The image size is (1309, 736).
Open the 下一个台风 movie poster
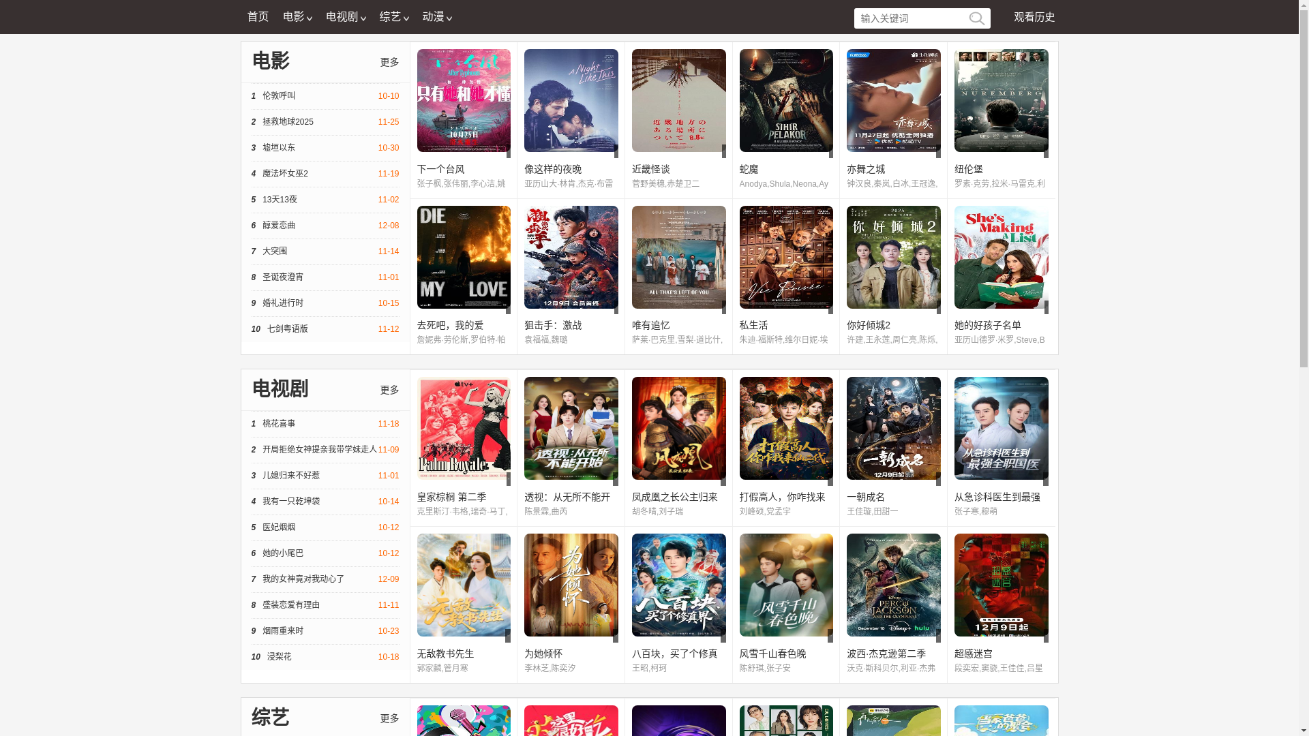(464, 100)
